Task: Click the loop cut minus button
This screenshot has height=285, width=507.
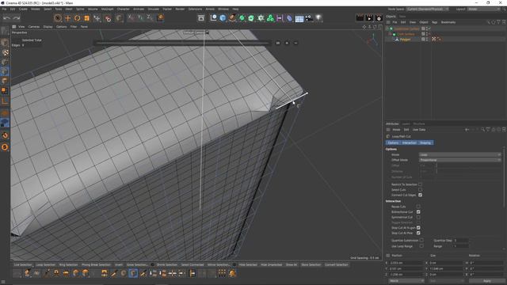Action: (x=295, y=43)
